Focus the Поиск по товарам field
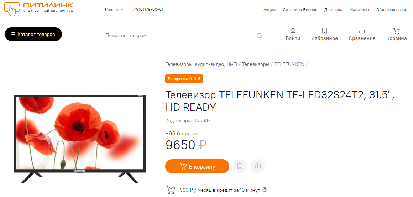413x197 pixels. (181, 36)
